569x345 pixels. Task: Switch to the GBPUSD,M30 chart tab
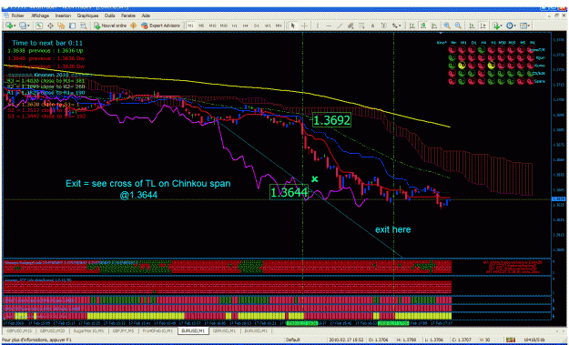(52, 330)
